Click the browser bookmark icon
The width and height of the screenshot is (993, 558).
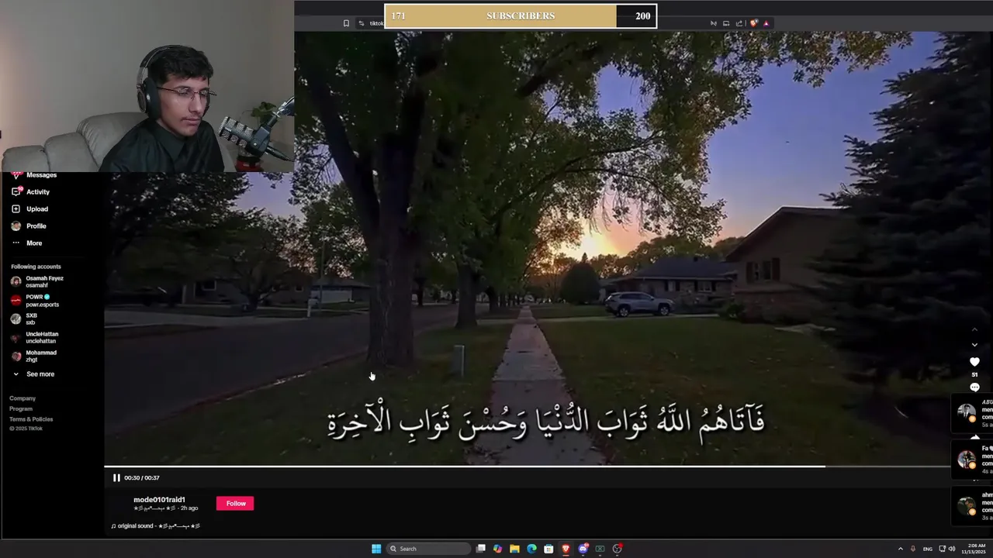(x=346, y=23)
